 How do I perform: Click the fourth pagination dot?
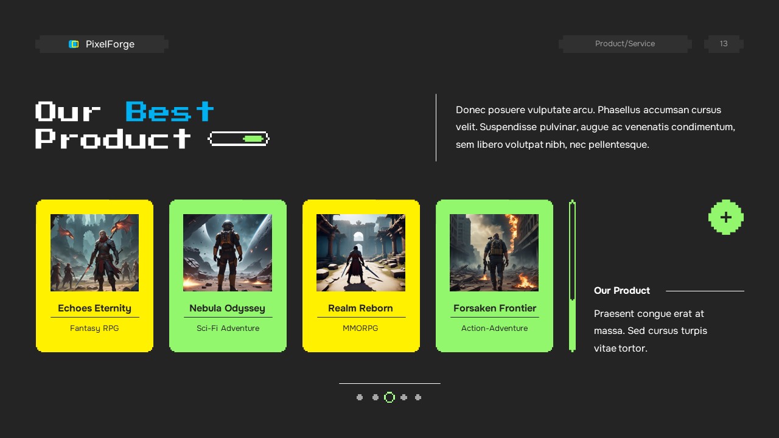click(x=403, y=397)
